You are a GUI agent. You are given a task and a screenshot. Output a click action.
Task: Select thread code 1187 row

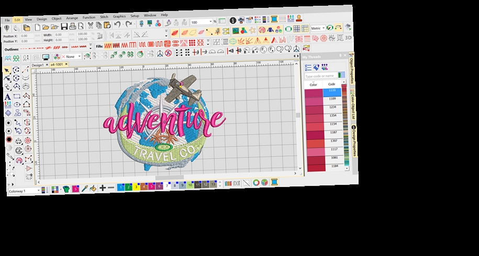pyautogui.click(x=324, y=134)
